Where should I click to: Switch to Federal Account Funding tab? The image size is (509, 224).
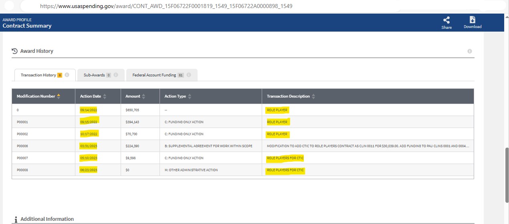[x=162, y=75]
